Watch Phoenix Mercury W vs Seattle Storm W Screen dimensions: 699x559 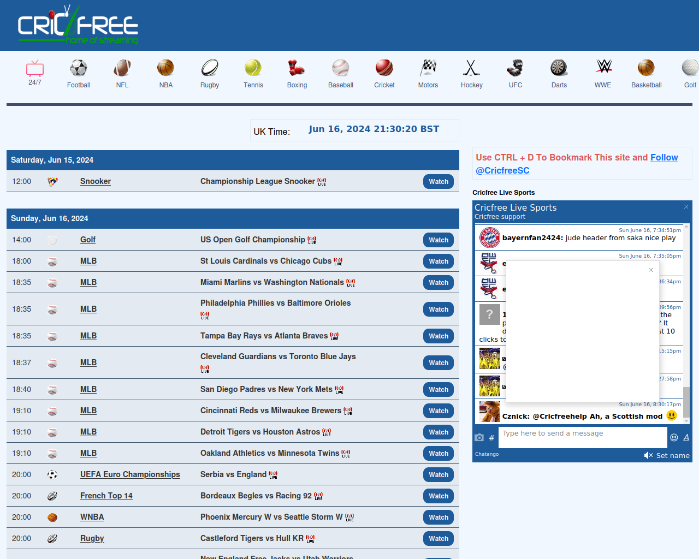point(439,518)
